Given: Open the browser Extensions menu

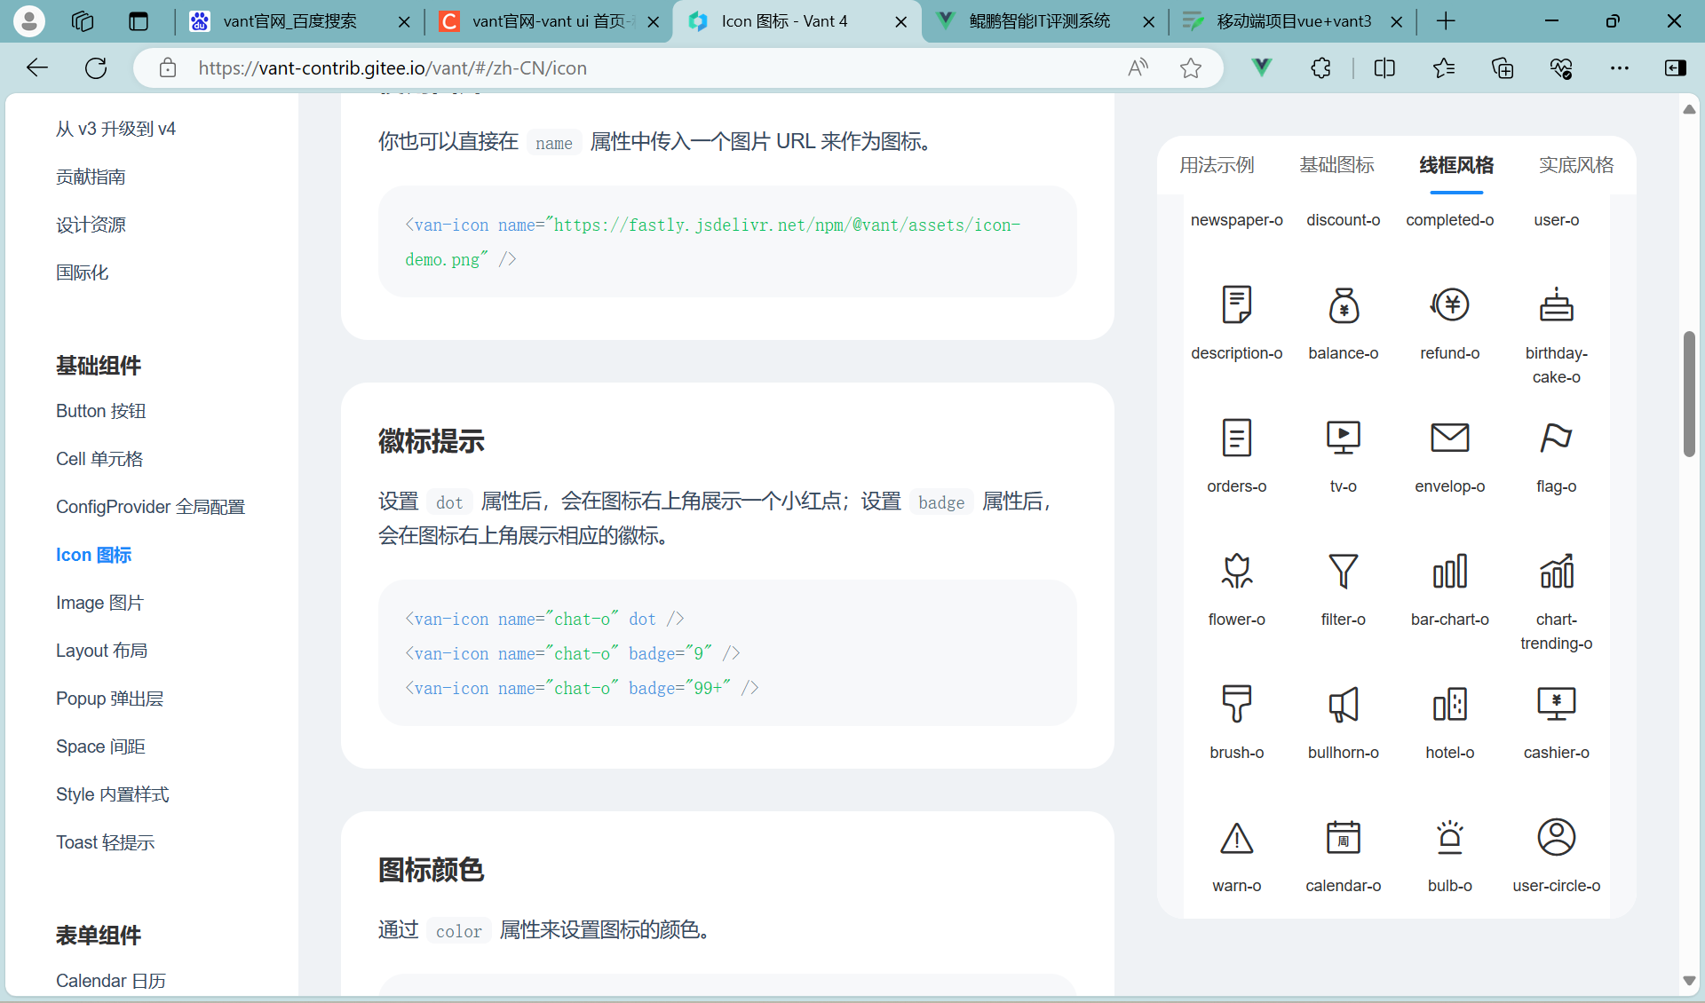Looking at the screenshot, I should click(1320, 67).
